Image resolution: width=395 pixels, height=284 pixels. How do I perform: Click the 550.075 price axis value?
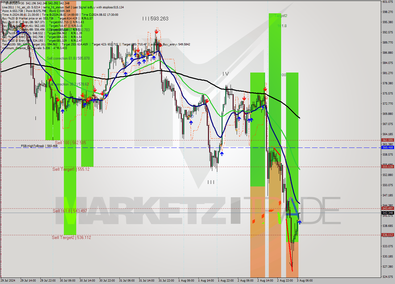coord(388,185)
